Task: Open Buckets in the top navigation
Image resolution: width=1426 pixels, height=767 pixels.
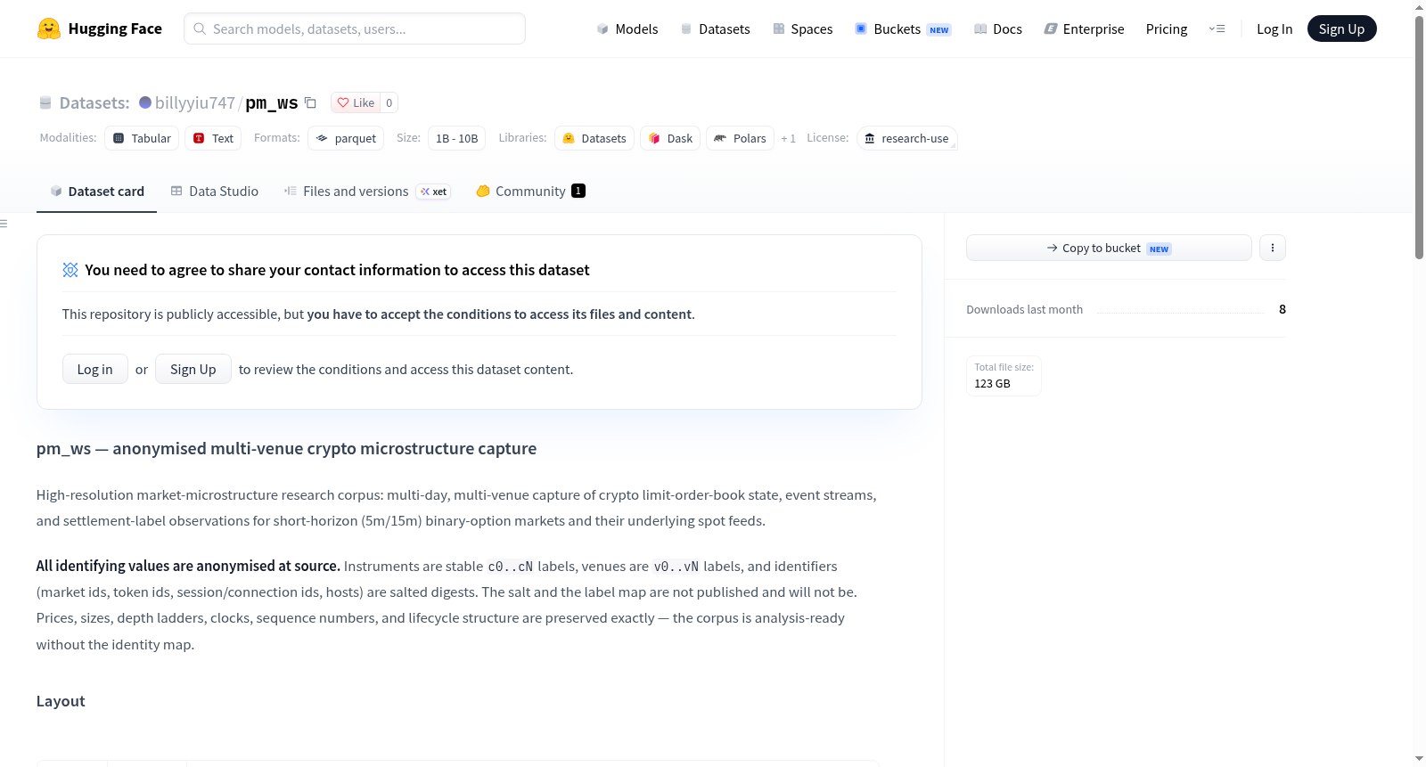Action: tap(903, 29)
